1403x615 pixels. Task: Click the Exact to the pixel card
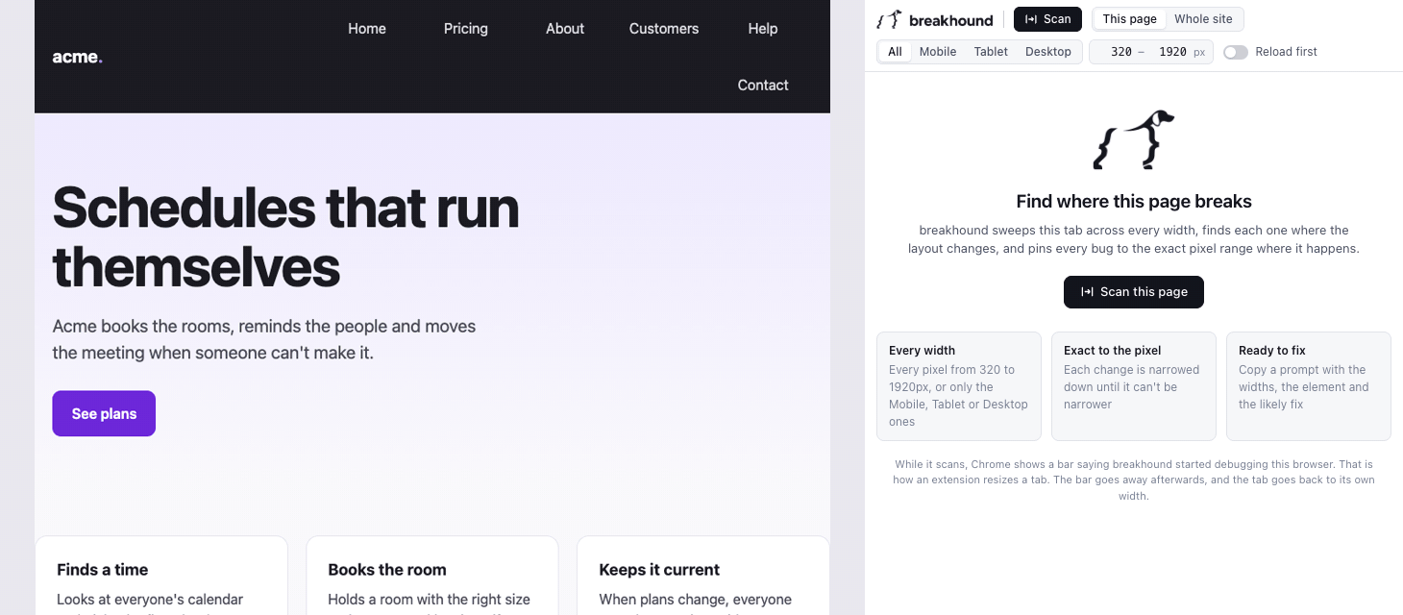[1134, 386]
